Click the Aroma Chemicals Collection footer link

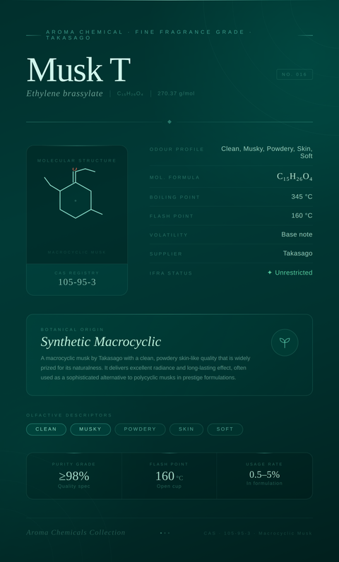point(76,532)
